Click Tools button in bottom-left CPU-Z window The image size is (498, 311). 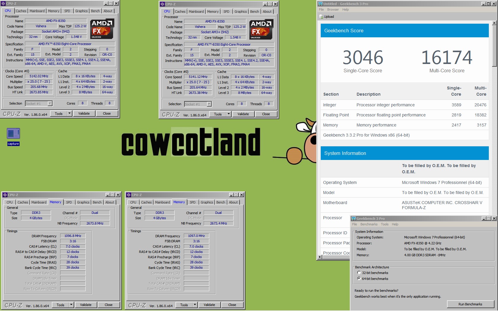60,305
